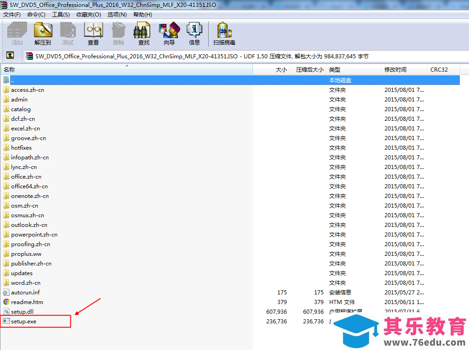Select the proofing.zh-cn folder name
Viewport: 469px width, 350px height.
click(30, 244)
